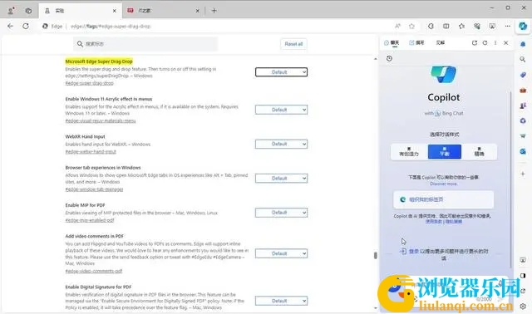Open the profile icon in title bar
This screenshot has height=314, width=532.
[x=11, y=11]
